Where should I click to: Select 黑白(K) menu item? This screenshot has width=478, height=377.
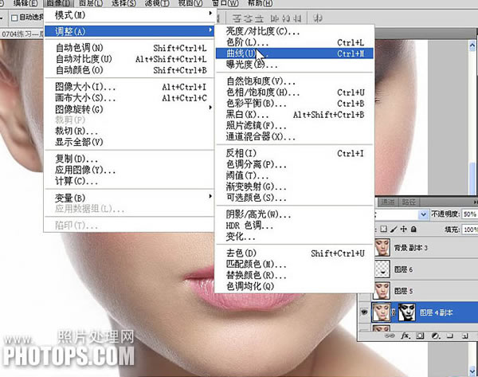[x=295, y=115]
